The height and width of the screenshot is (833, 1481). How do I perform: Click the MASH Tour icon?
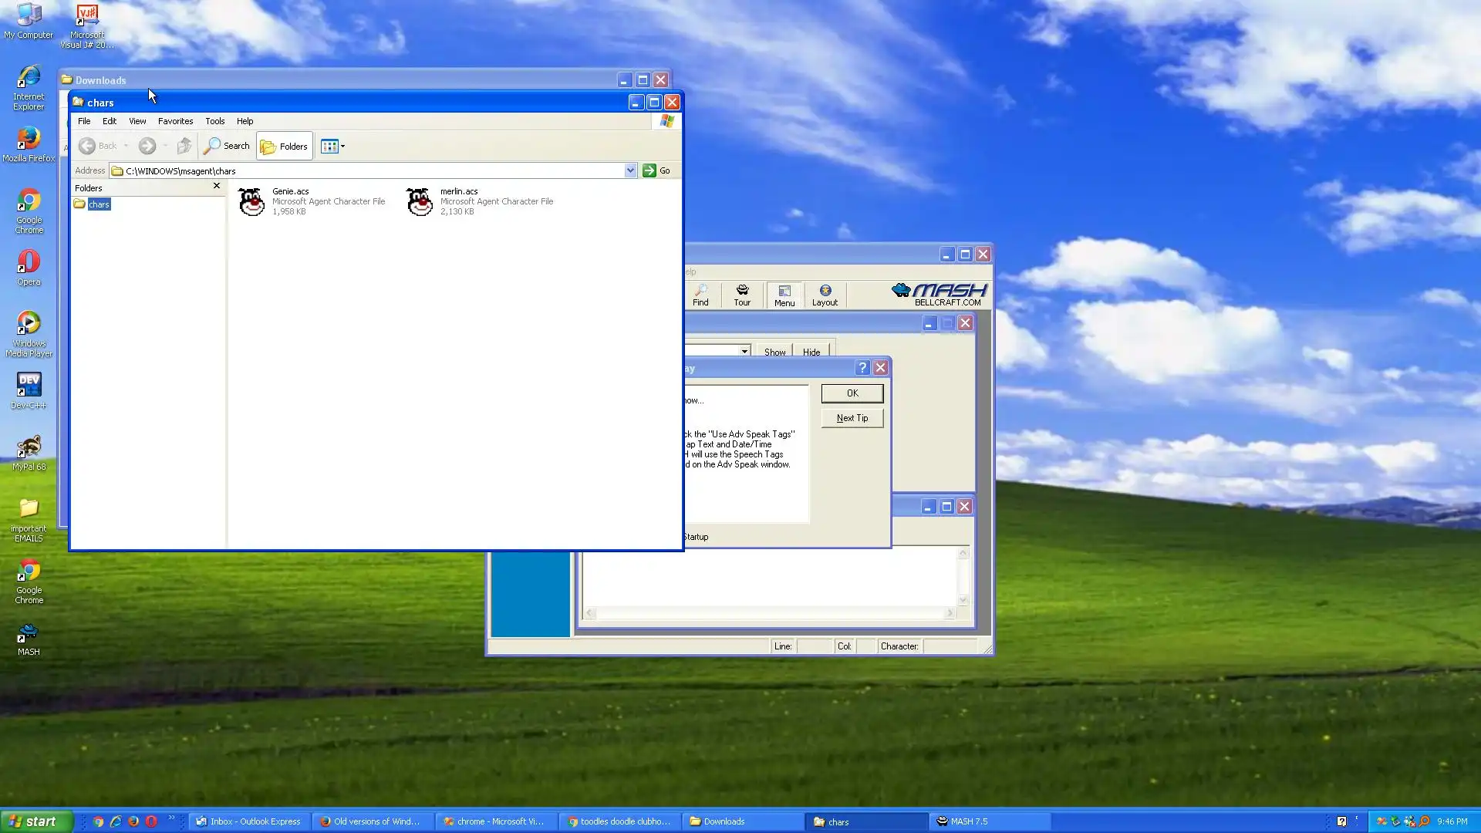click(742, 295)
